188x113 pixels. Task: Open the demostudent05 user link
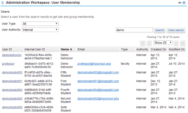click(12, 73)
